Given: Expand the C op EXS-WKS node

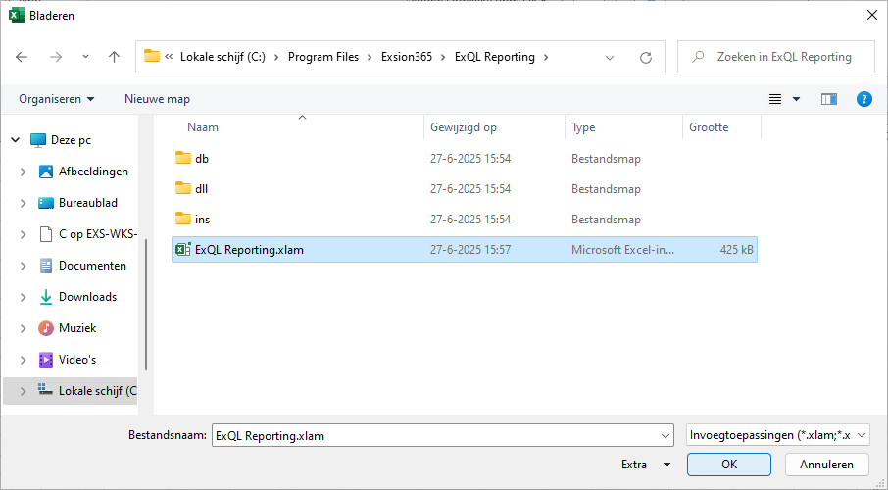Looking at the screenshot, I should (x=24, y=234).
